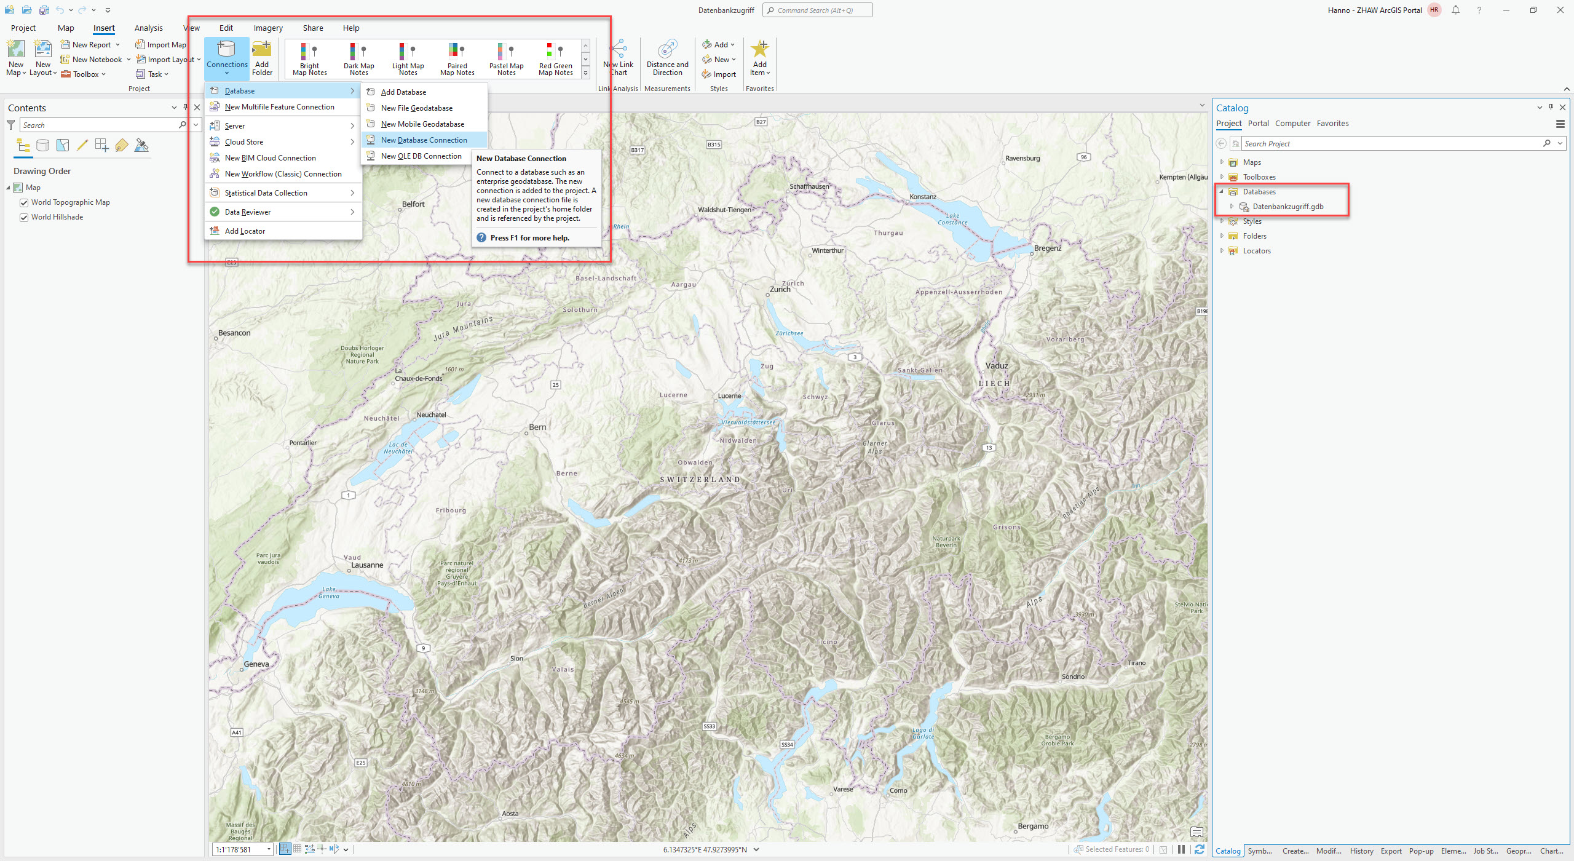Open the map scale dropdown
This screenshot has width=1574, height=861.
269,849
